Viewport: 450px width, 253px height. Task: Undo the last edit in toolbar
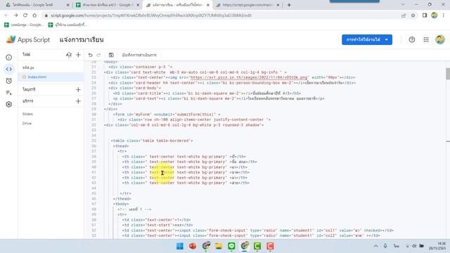coord(91,55)
